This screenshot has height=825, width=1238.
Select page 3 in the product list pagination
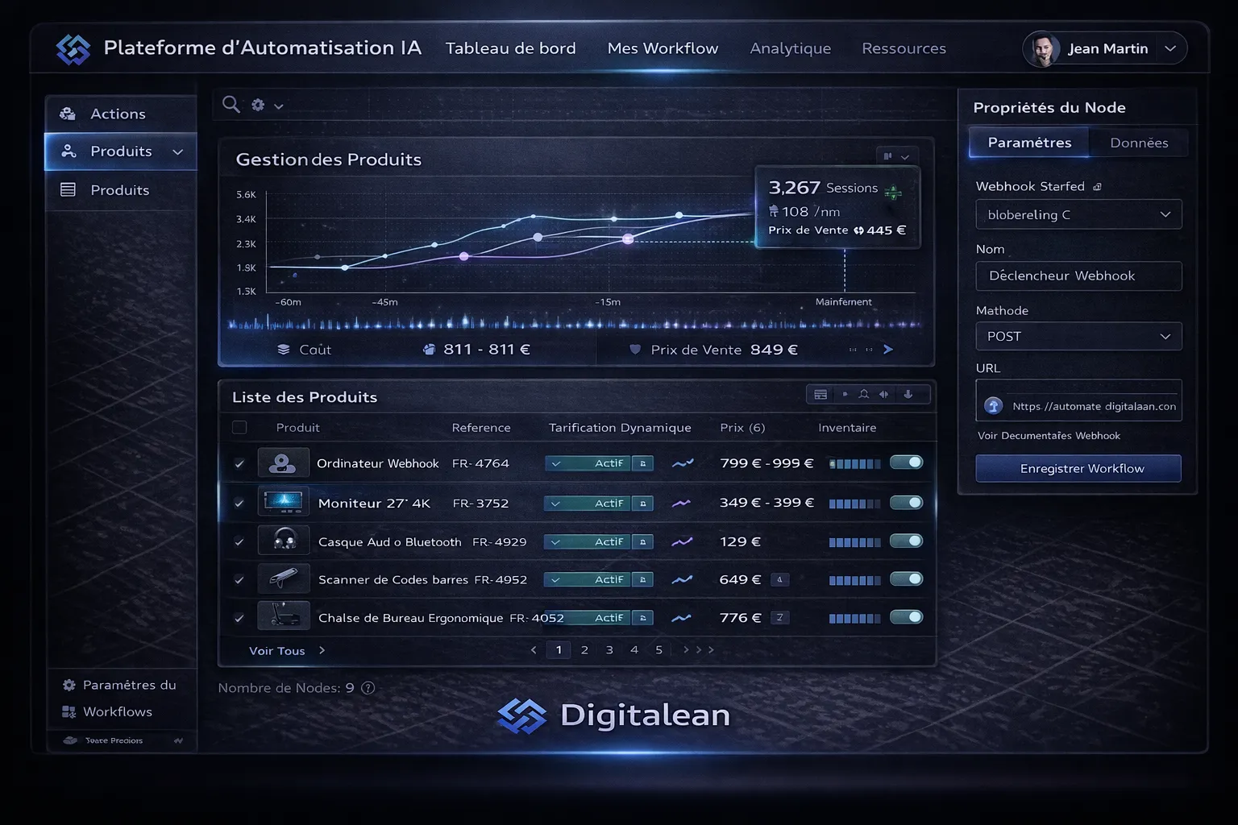pyautogui.click(x=609, y=649)
